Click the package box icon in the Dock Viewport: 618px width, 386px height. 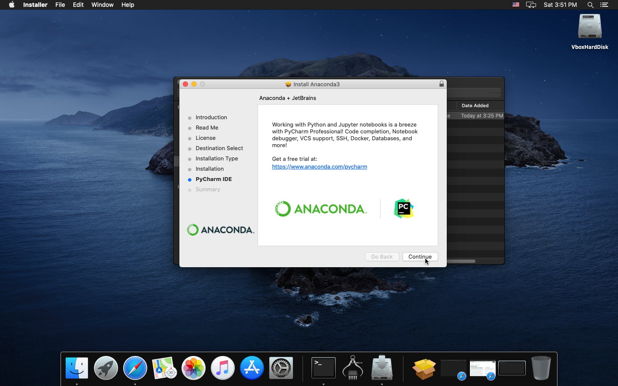[424, 368]
